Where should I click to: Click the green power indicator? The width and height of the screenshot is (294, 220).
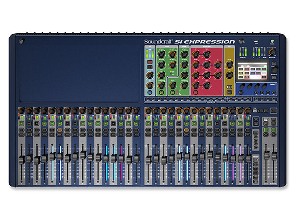pos(272,41)
